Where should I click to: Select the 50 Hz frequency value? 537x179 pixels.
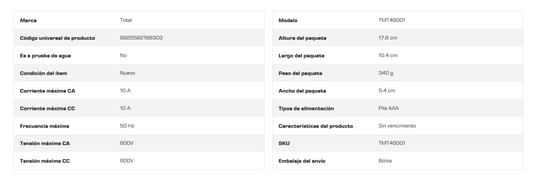coord(127,126)
